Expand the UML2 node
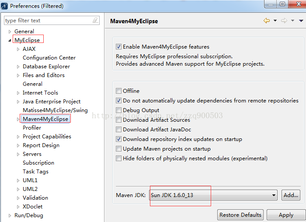 click(x=18, y=189)
